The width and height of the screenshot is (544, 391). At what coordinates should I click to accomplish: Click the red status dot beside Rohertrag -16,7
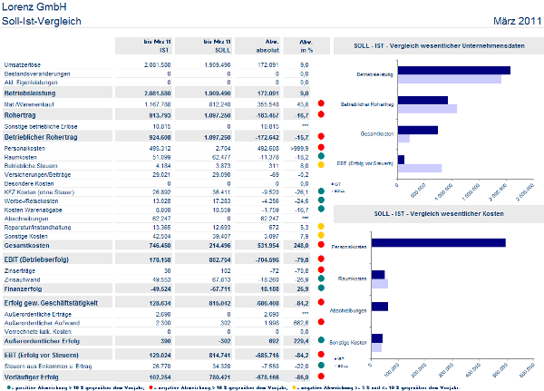[x=321, y=114]
